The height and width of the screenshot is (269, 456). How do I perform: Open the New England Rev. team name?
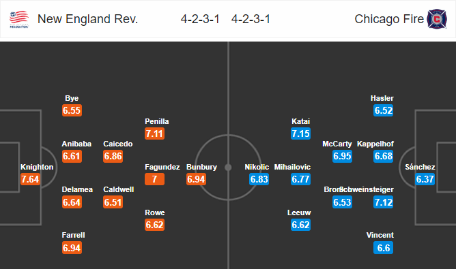point(87,19)
